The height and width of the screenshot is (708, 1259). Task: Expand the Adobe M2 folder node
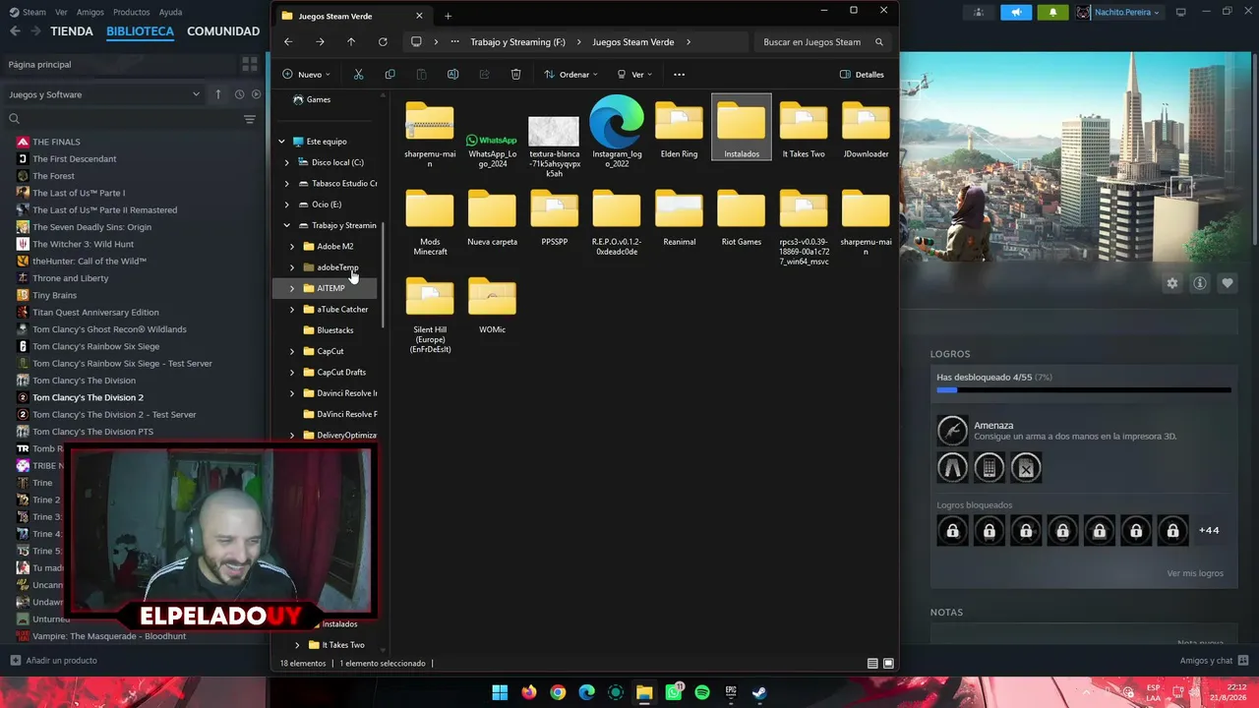[x=292, y=247]
